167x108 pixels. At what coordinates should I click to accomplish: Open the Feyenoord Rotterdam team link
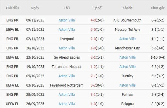click(x=67, y=85)
